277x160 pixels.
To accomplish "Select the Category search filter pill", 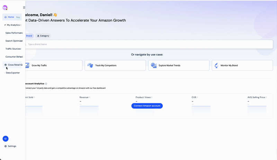I will (x=43, y=36).
